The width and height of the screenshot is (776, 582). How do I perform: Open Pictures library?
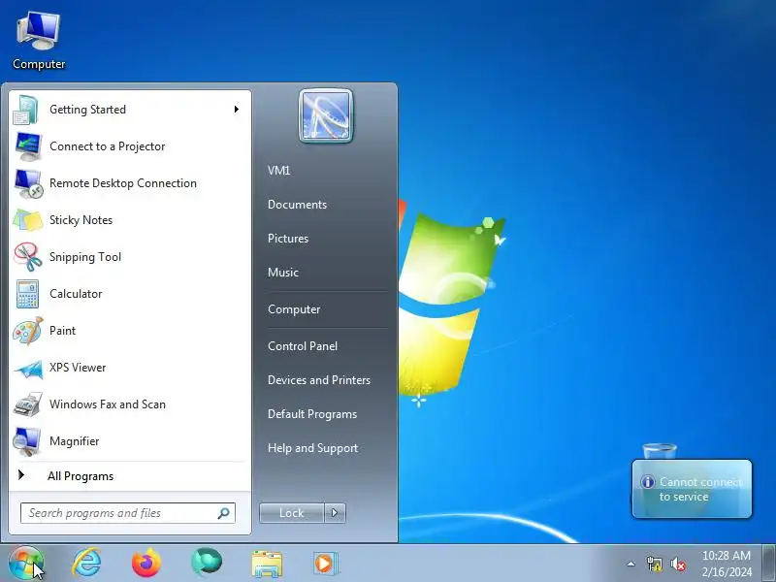point(288,239)
